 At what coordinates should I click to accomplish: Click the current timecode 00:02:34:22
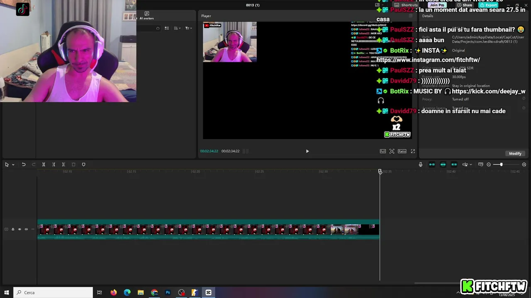tap(209, 151)
